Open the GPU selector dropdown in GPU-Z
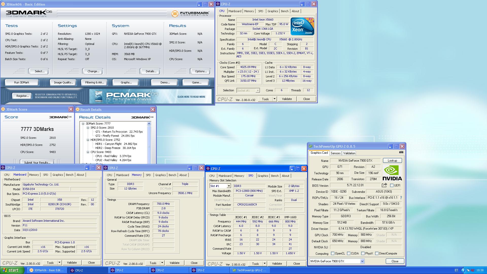 [362, 261]
